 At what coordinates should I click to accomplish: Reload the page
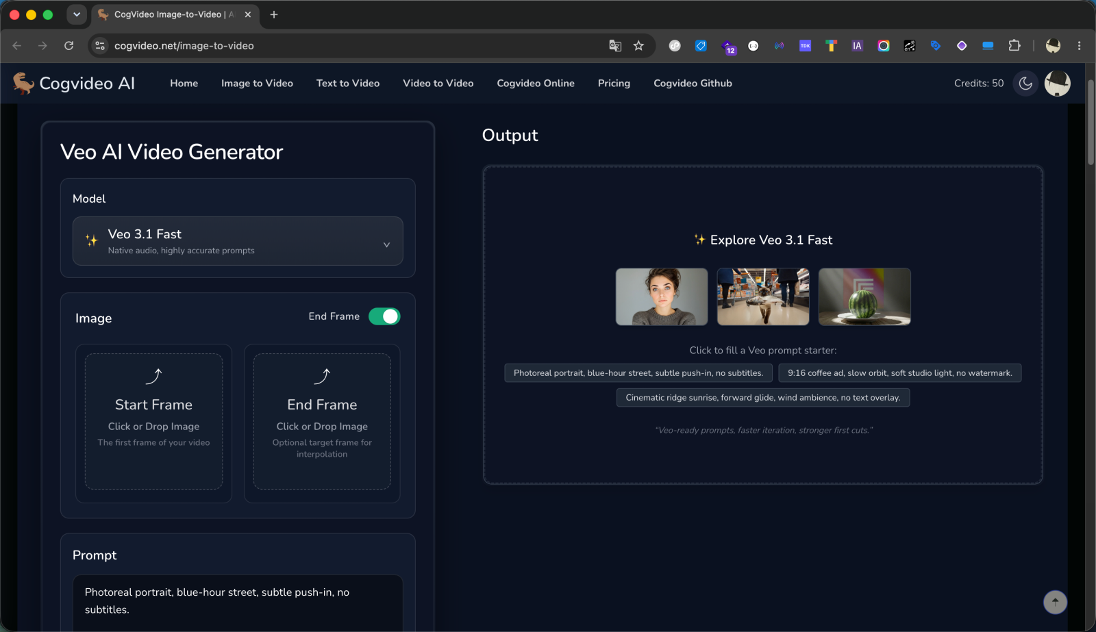pyautogui.click(x=68, y=45)
